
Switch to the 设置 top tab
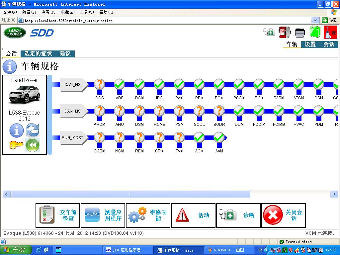coord(310,44)
